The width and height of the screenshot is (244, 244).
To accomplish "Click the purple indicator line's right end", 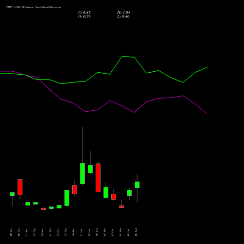I will coord(207,114).
